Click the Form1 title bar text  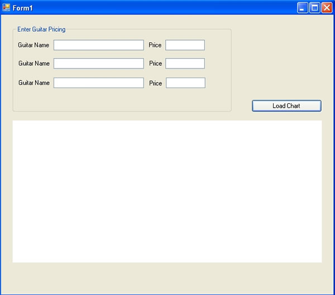click(x=23, y=8)
